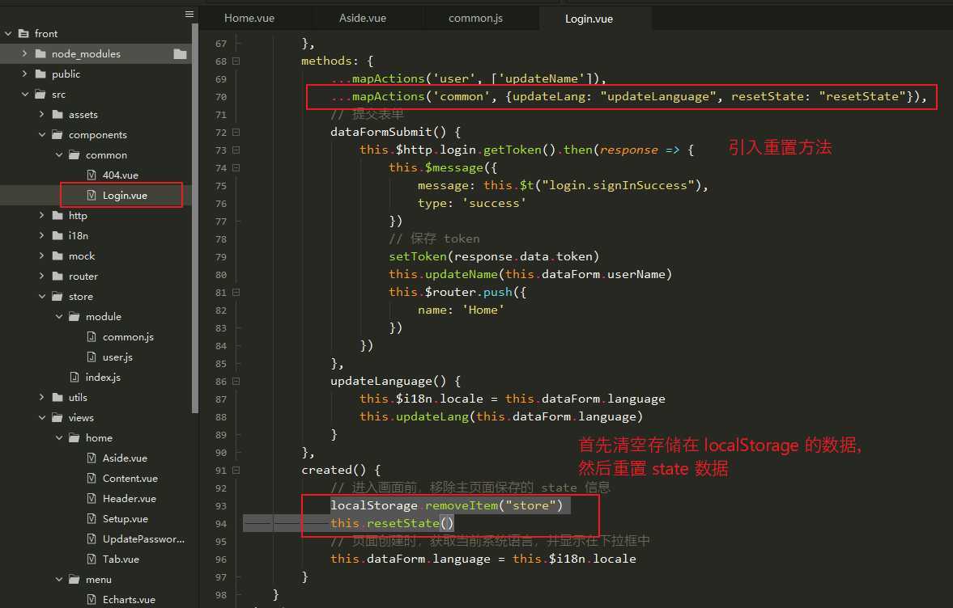Toggle code fold at line 72 dataFormSubmit
The height and width of the screenshot is (608, 953).
pyautogui.click(x=236, y=133)
